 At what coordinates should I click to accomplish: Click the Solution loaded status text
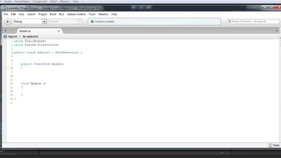pyautogui.click(x=104, y=22)
